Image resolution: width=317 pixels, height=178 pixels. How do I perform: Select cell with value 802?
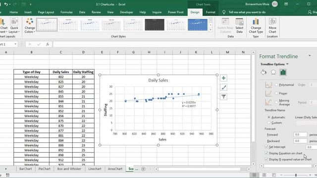point(60,77)
